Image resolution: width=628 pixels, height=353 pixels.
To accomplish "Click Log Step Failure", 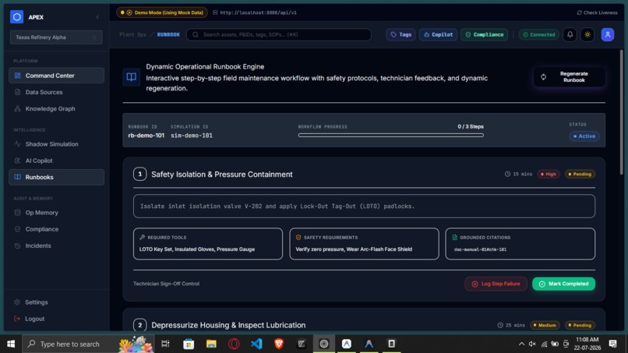I will pyautogui.click(x=496, y=284).
